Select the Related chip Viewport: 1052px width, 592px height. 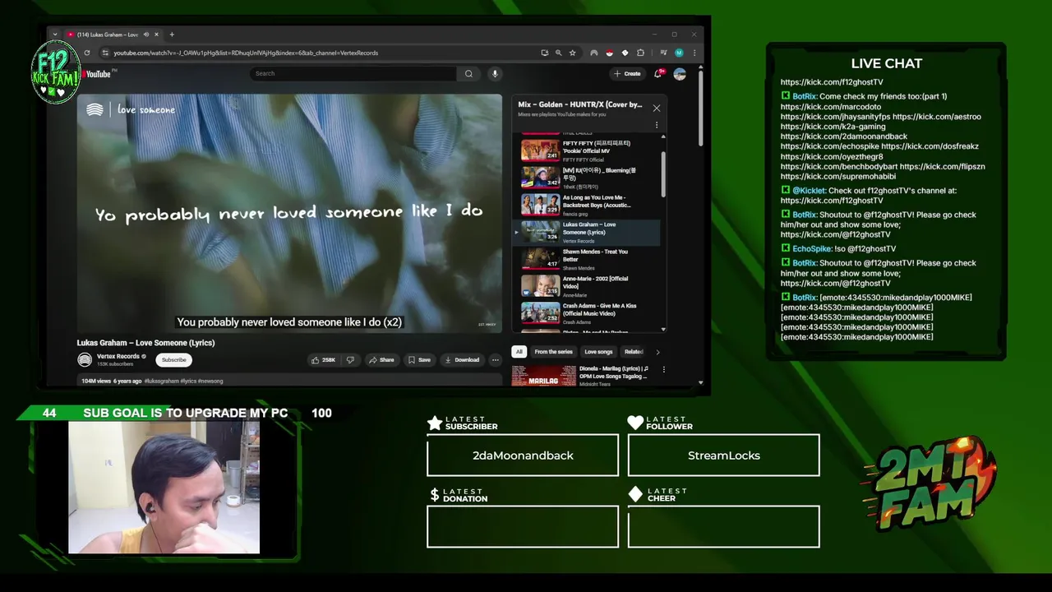pos(634,352)
